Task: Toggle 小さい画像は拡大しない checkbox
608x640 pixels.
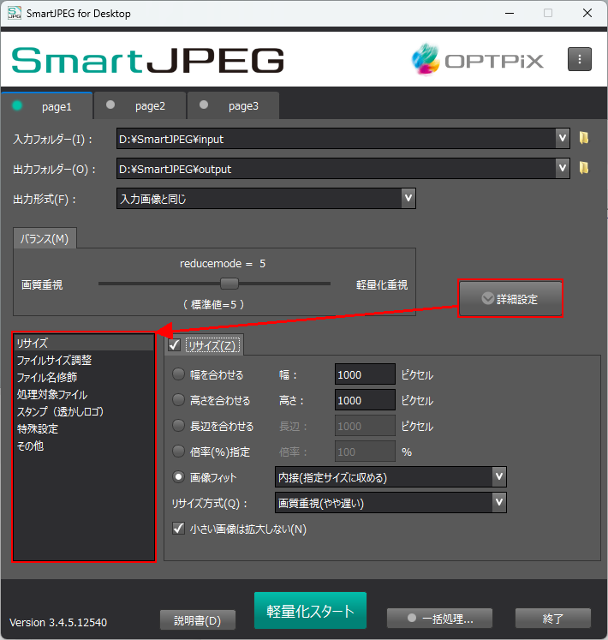Action: (179, 529)
